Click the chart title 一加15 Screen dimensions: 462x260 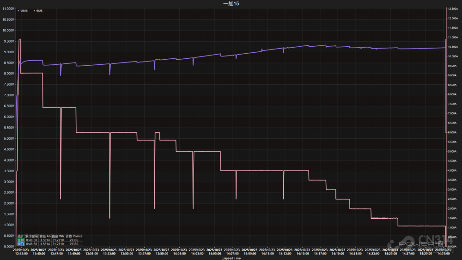click(231, 4)
